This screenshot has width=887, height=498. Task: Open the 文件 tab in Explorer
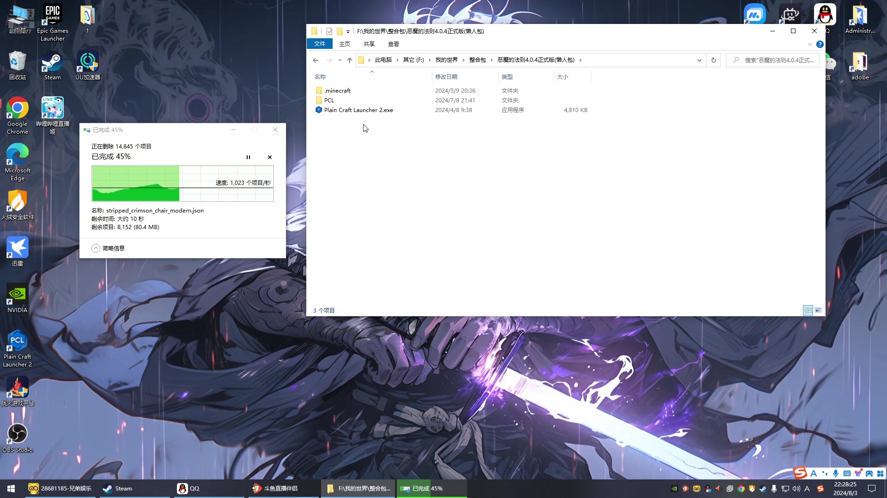point(320,44)
